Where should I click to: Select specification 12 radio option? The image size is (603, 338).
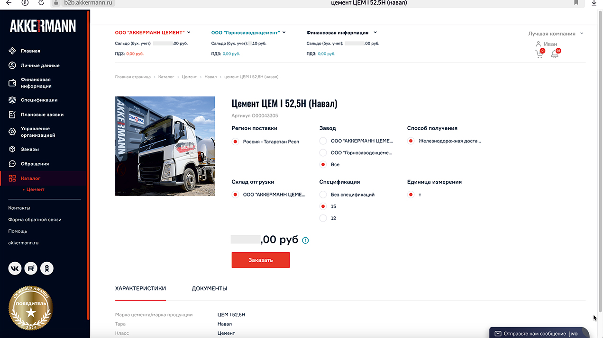323,218
